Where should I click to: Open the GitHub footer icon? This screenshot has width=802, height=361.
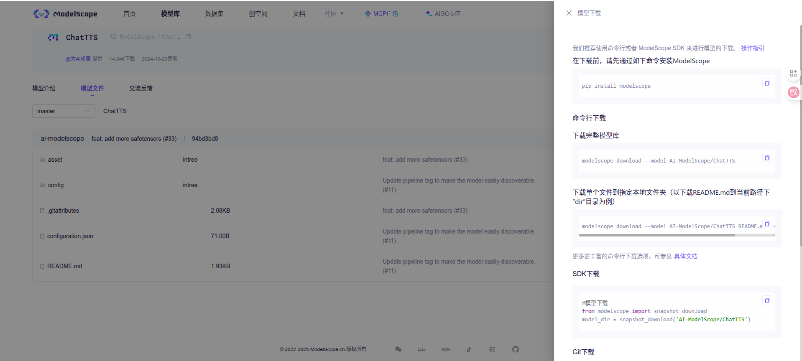[x=516, y=349]
